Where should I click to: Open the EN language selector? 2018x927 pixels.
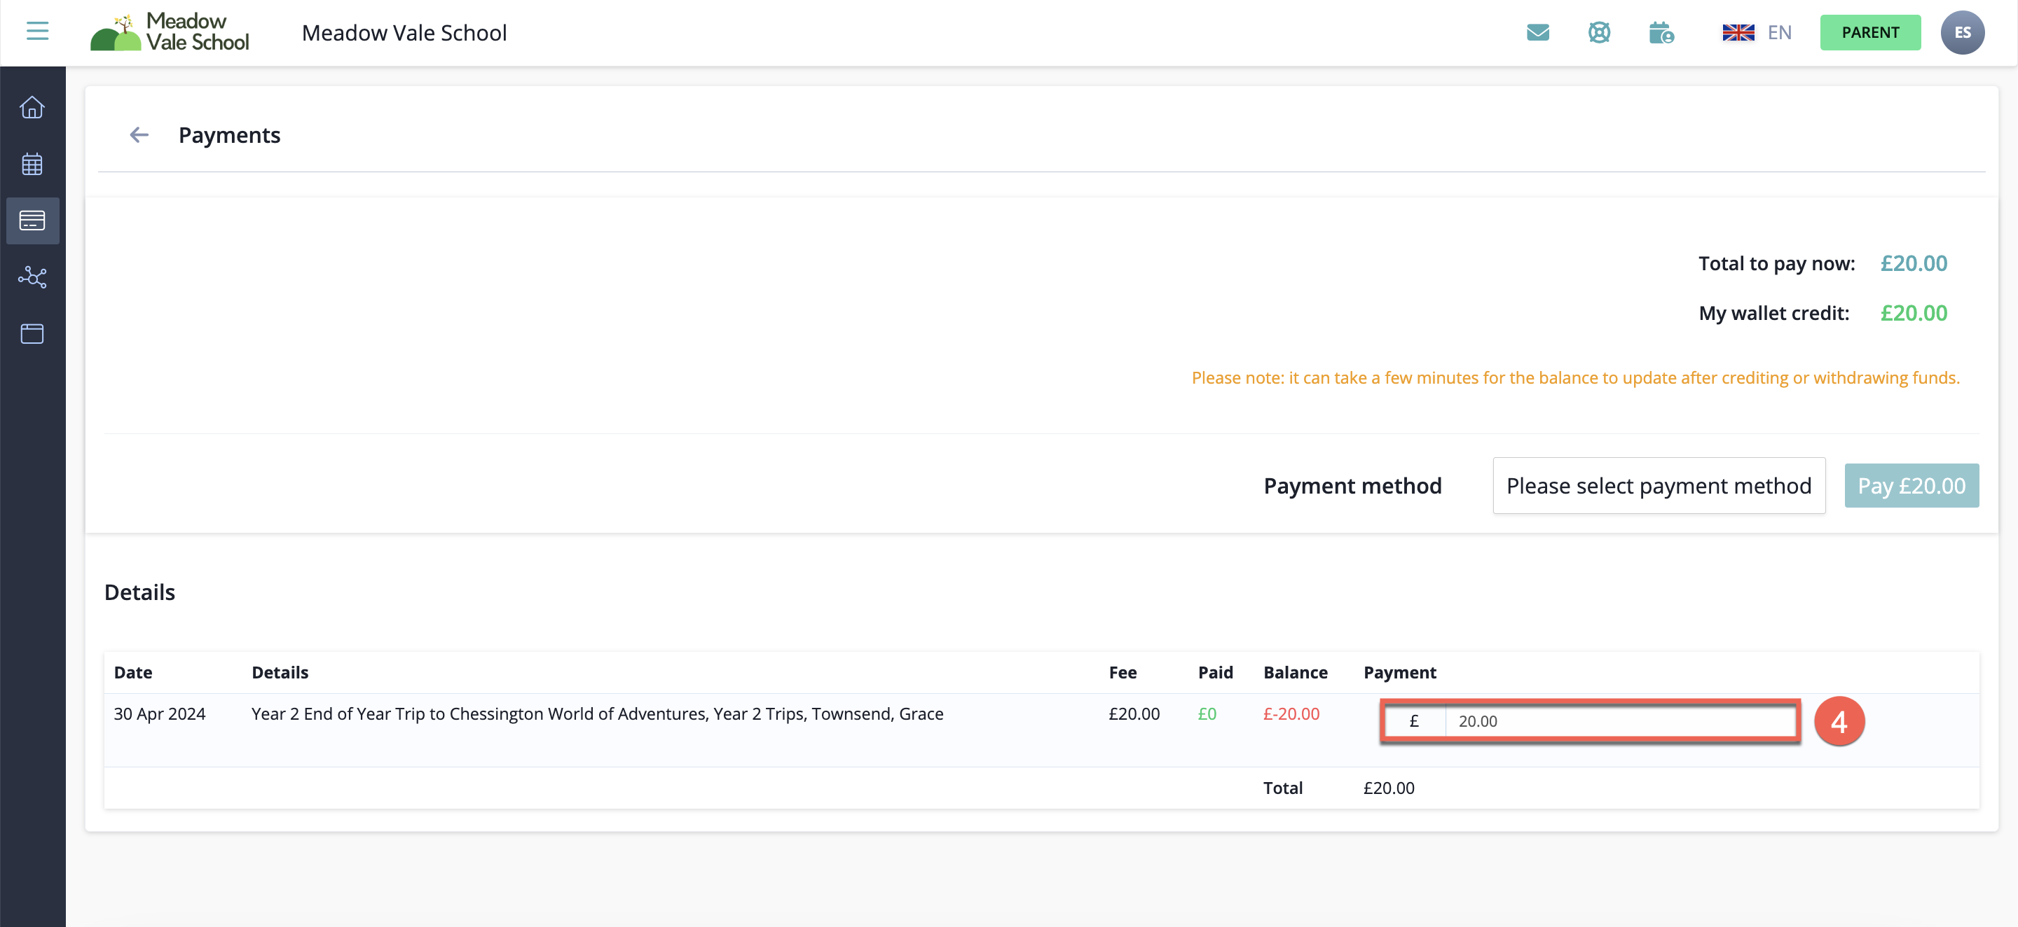coord(1778,32)
